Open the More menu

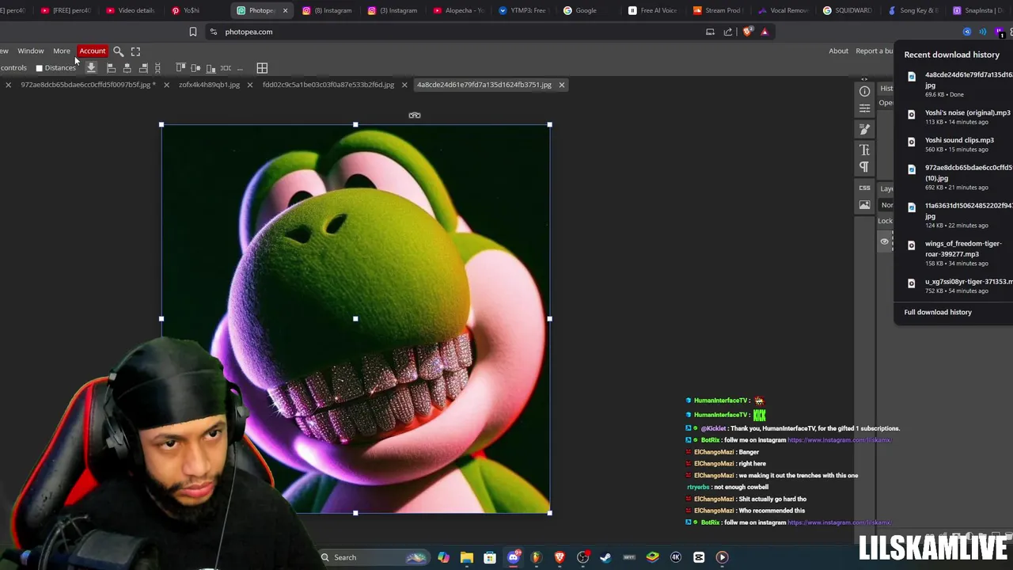point(62,51)
